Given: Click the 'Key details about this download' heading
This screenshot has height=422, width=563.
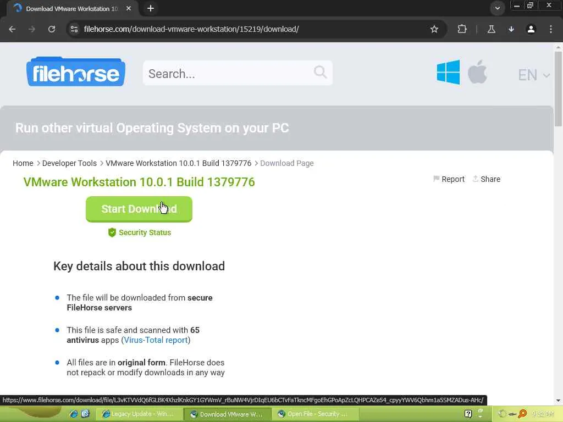Looking at the screenshot, I should 139,266.
